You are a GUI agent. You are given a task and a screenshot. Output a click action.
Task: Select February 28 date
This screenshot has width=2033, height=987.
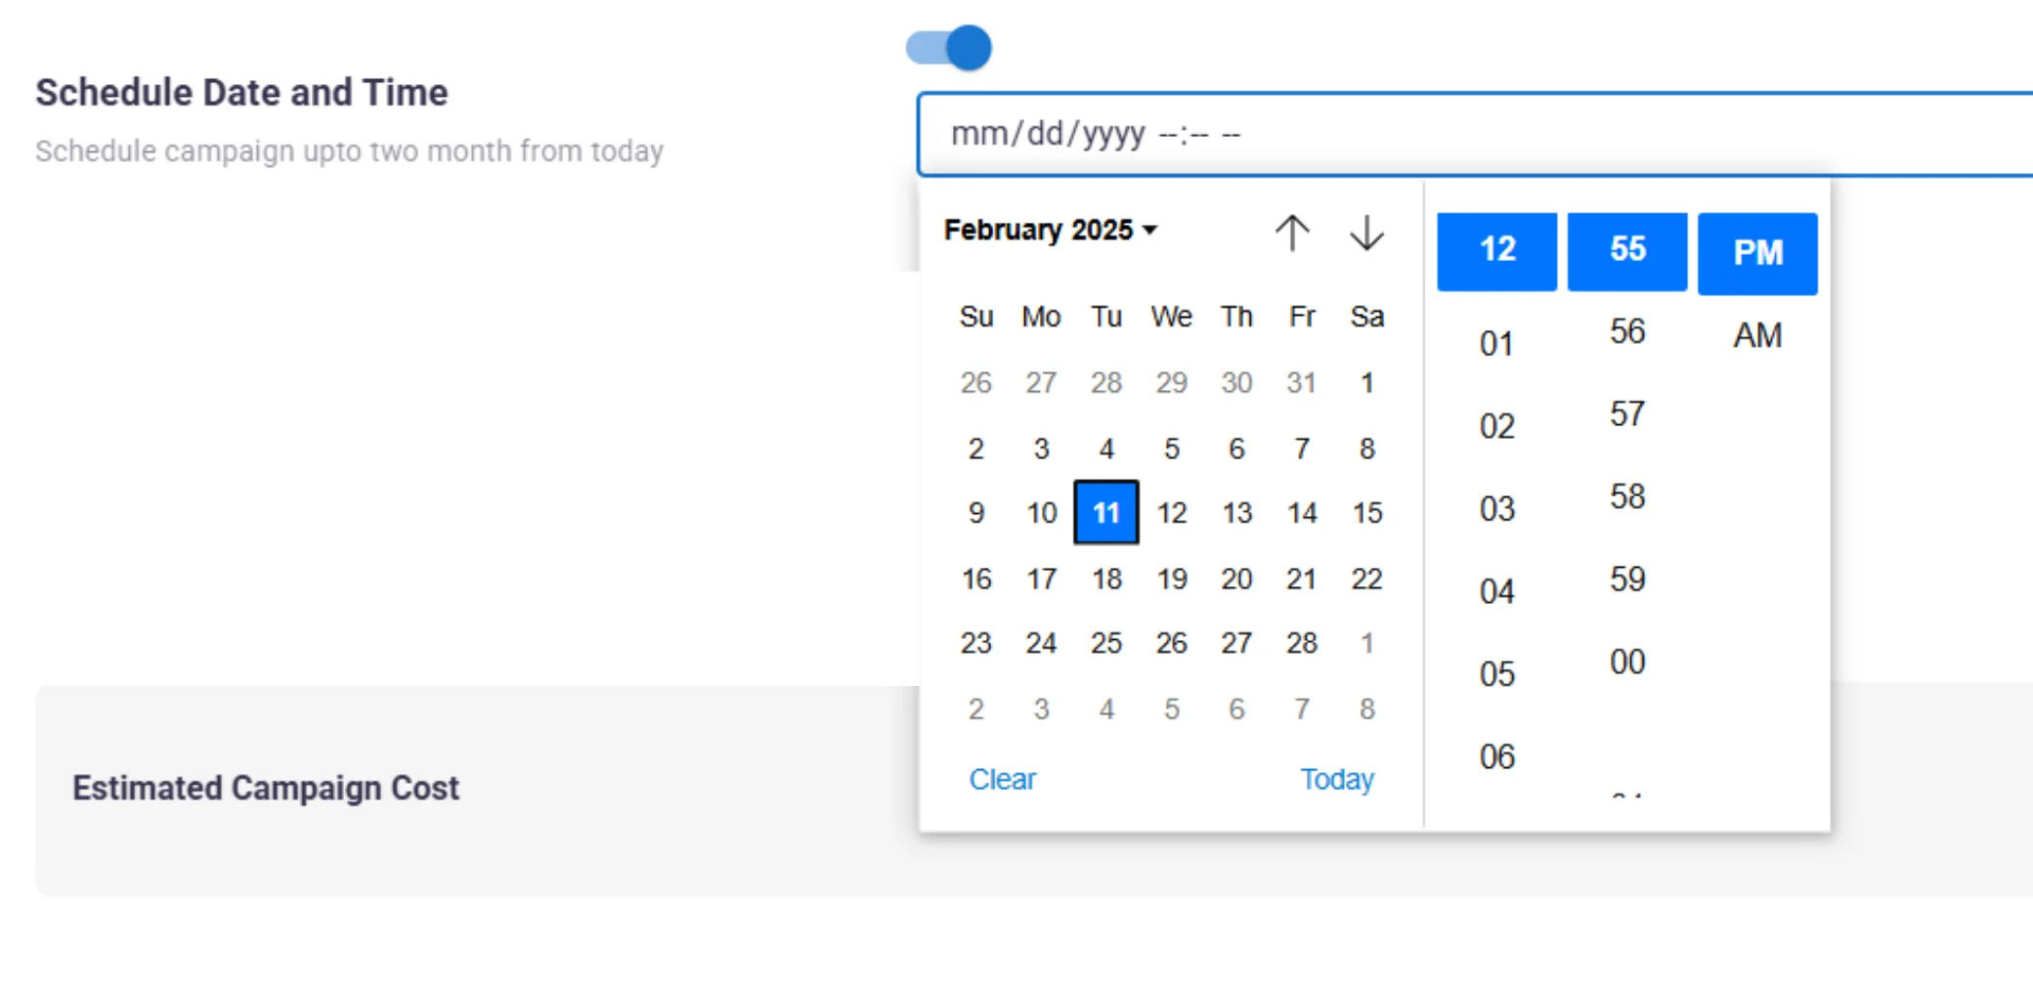coord(1302,643)
